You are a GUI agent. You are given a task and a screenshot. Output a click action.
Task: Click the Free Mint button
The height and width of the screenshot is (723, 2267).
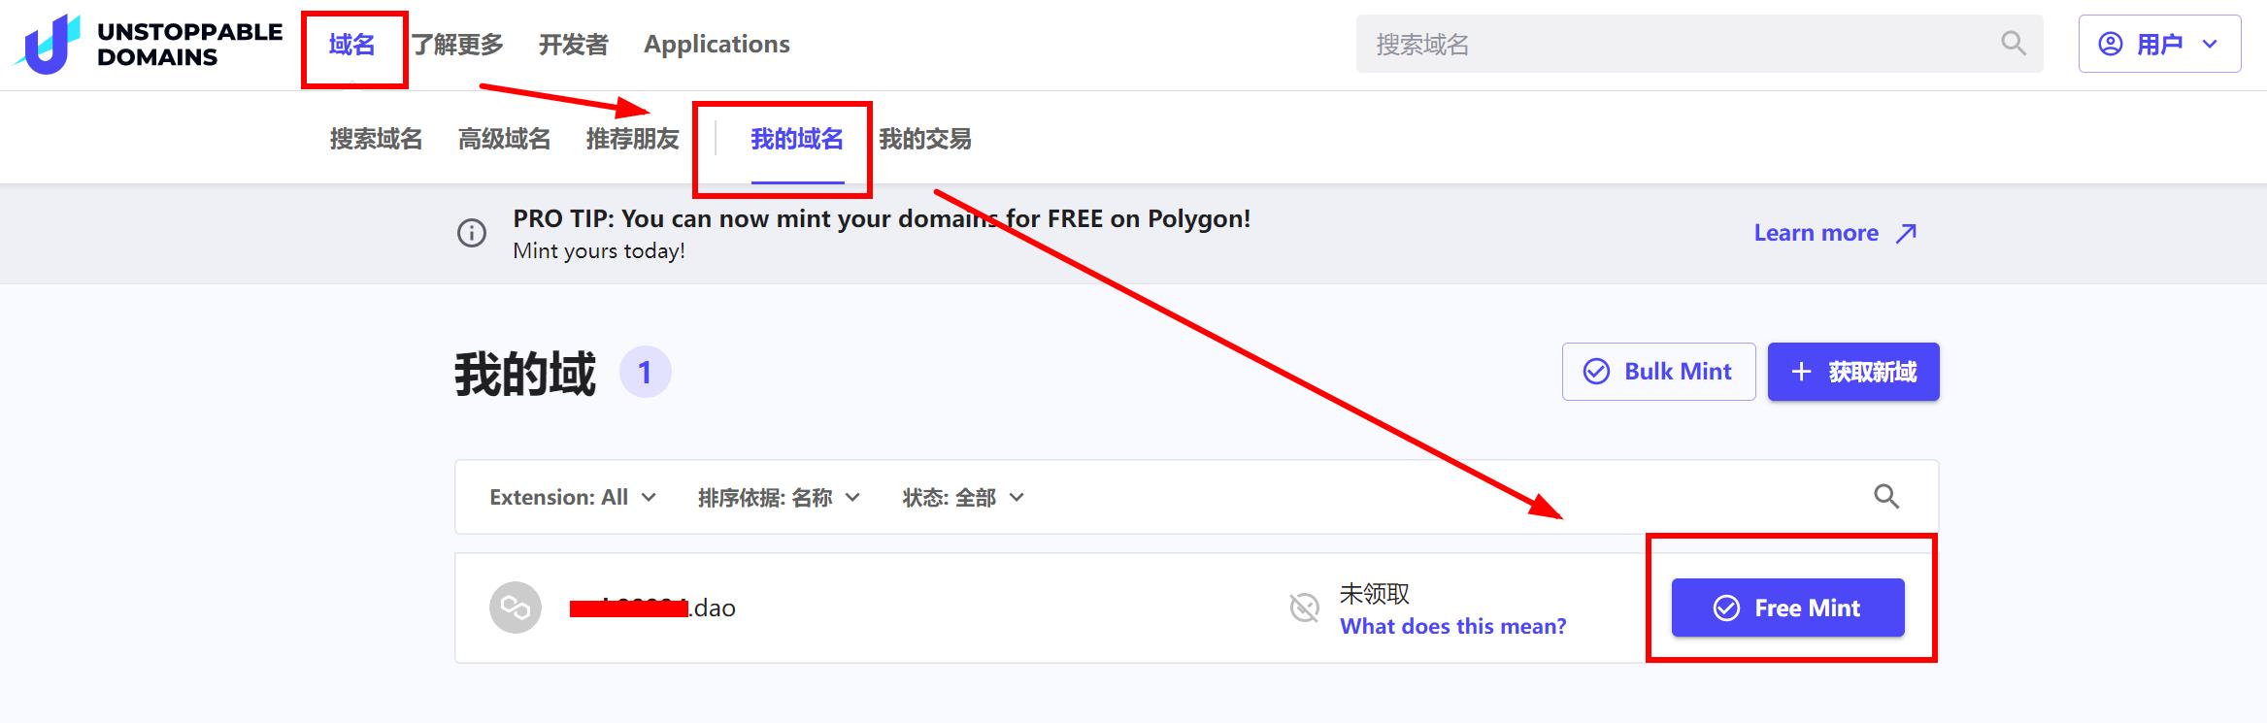tap(1787, 608)
